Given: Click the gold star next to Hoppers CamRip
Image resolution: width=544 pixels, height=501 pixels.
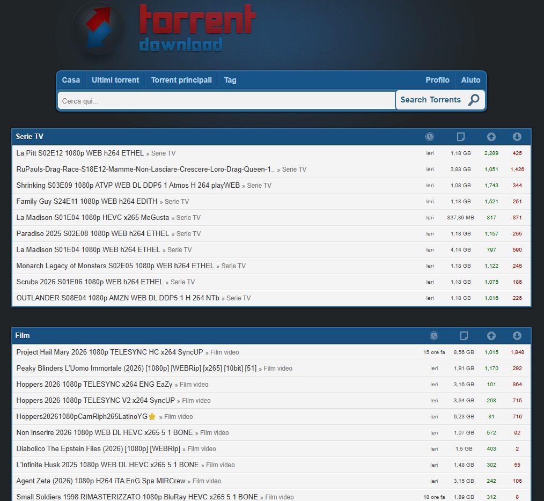Looking at the screenshot, I should pos(152,417).
